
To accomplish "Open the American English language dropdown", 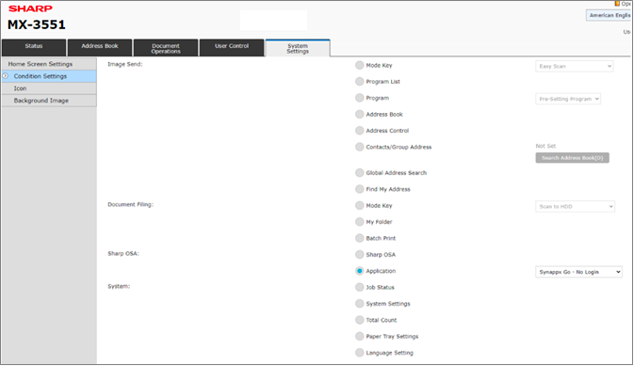I will pos(610,15).
